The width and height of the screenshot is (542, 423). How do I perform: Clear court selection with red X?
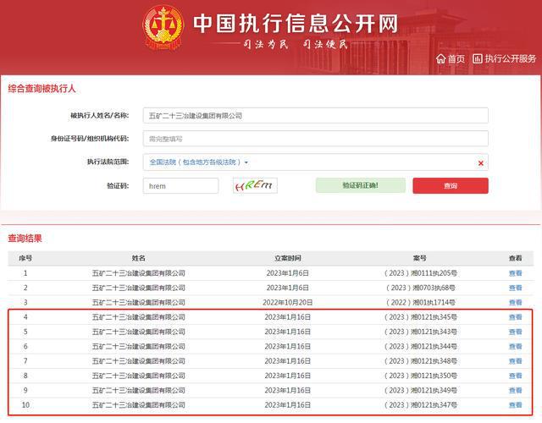click(480, 163)
